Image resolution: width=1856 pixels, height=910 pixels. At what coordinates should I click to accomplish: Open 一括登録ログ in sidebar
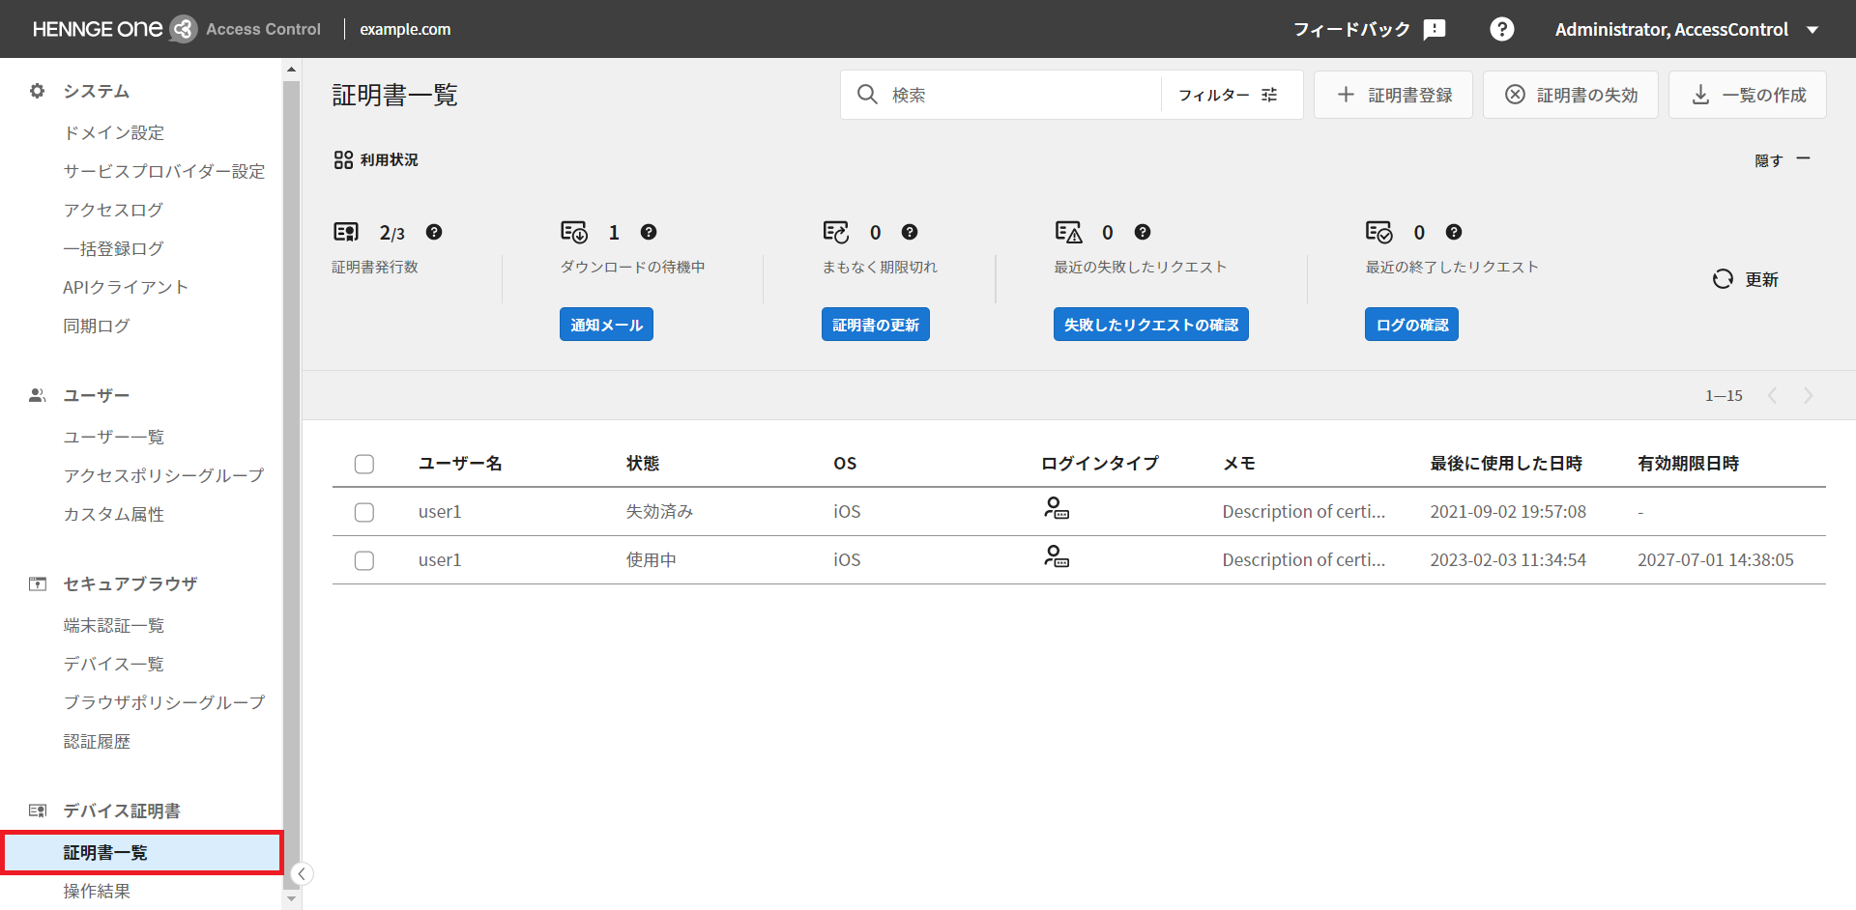[x=113, y=248]
